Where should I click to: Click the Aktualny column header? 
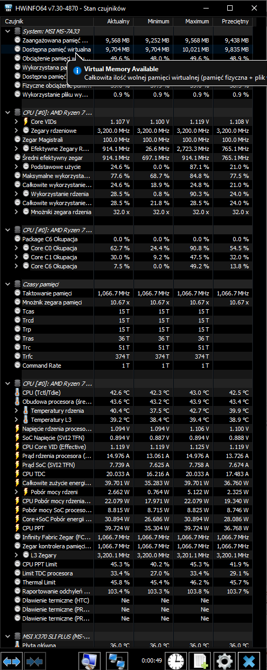[x=113, y=21]
